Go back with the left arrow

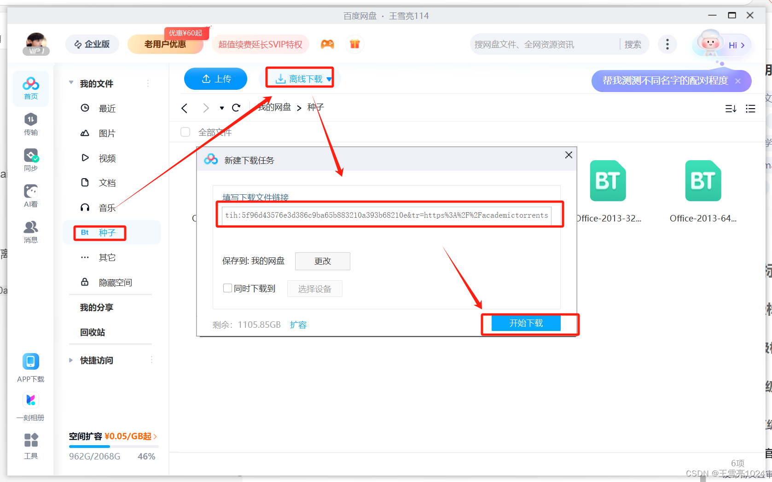(x=184, y=108)
